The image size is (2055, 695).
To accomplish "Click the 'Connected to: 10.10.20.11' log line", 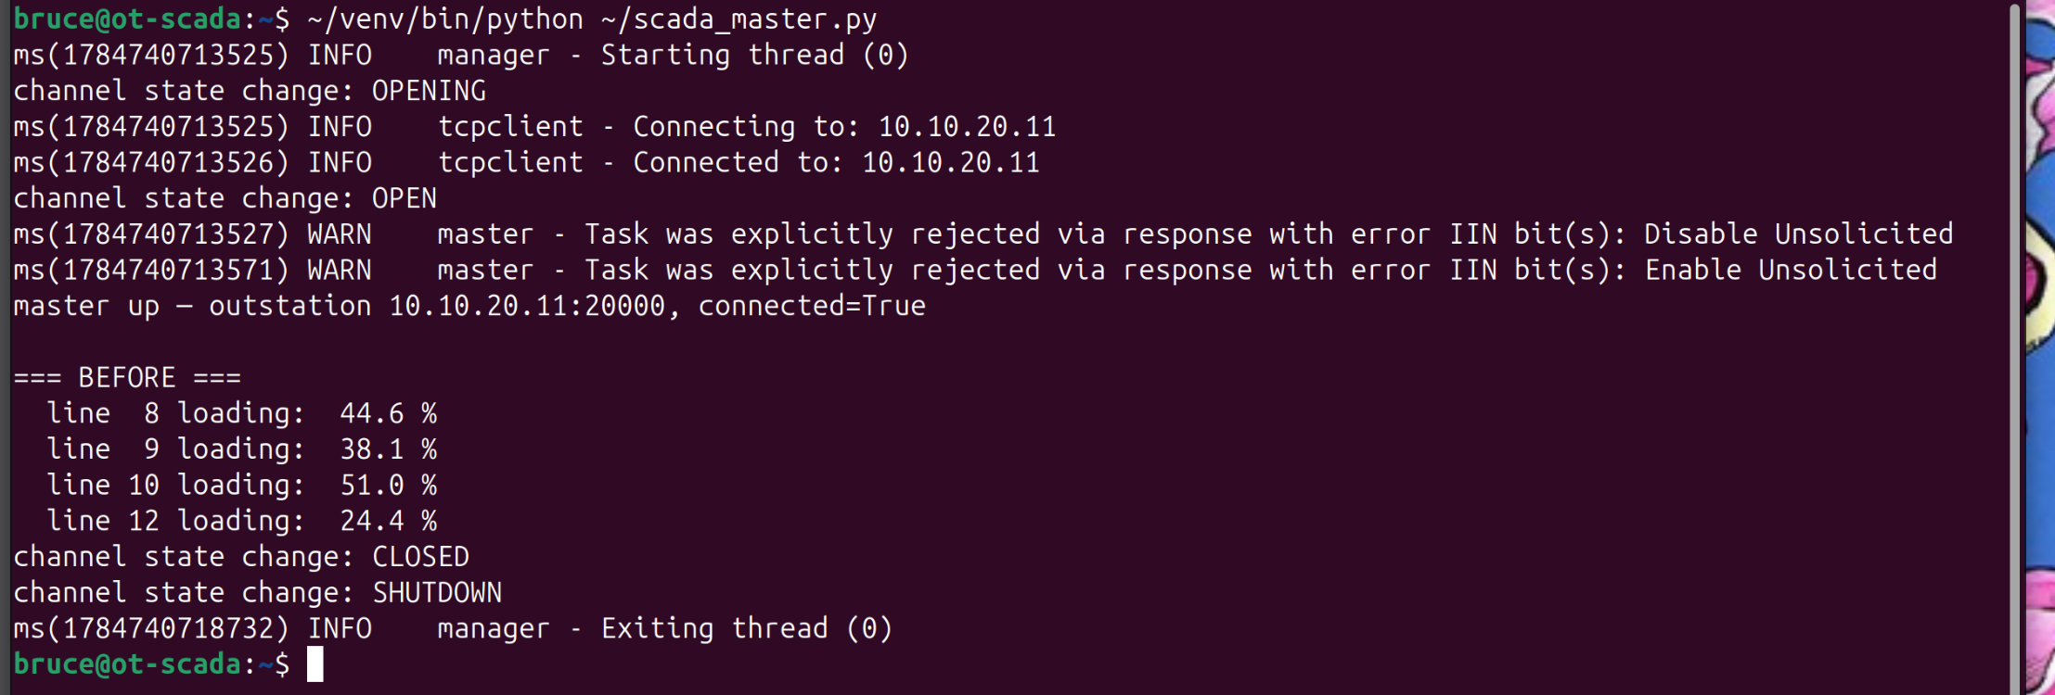I will [x=526, y=162].
